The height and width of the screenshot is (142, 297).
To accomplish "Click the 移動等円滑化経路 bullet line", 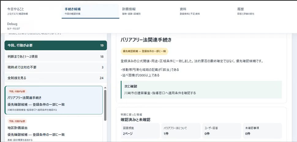I will [150, 70].
